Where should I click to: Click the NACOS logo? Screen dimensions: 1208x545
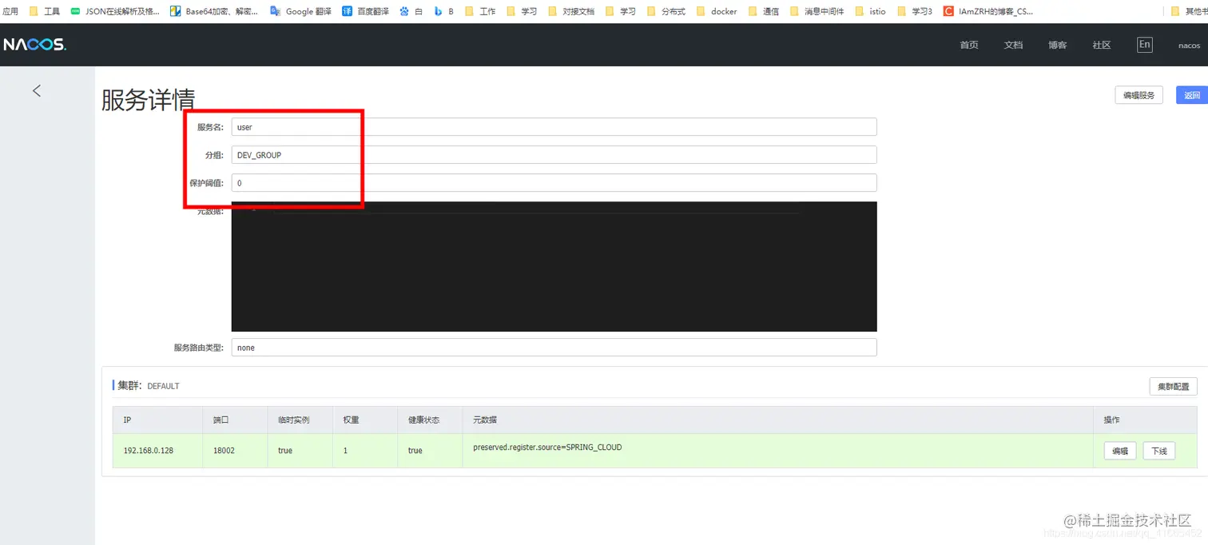34,45
